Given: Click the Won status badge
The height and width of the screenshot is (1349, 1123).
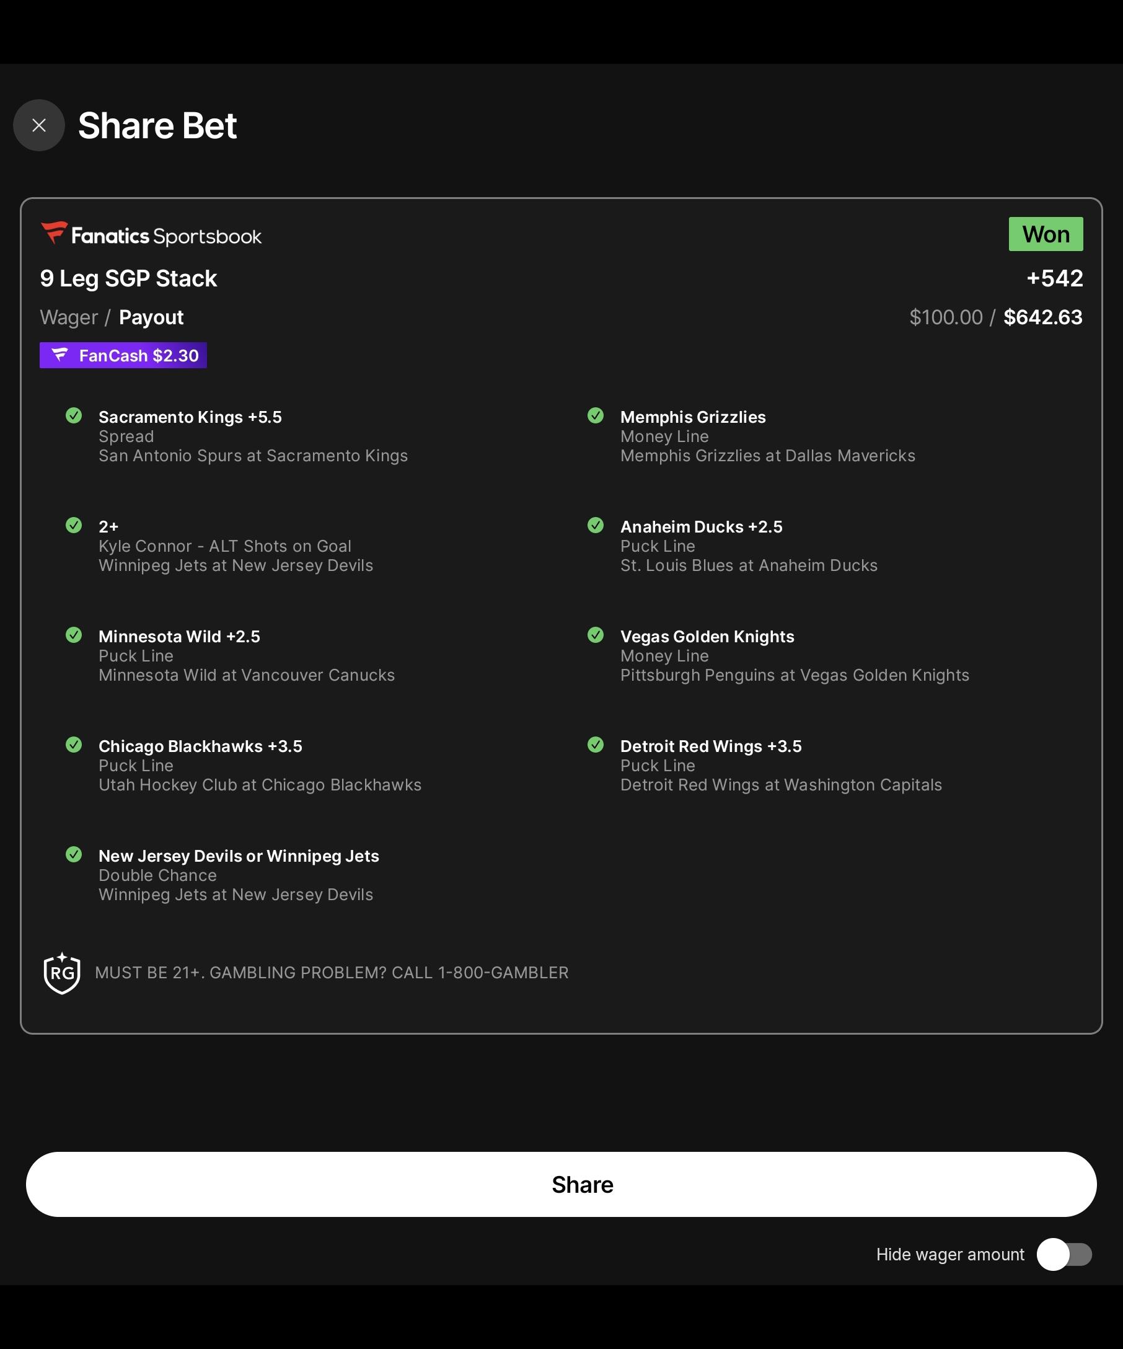Looking at the screenshot, I should 1046,234.
